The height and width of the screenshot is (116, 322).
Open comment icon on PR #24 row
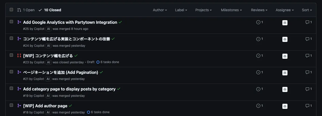click(308, 39)
